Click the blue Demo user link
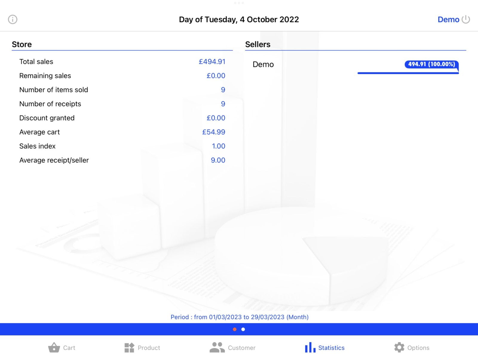This screenshot has height=357, width=478. coord(448,19)
